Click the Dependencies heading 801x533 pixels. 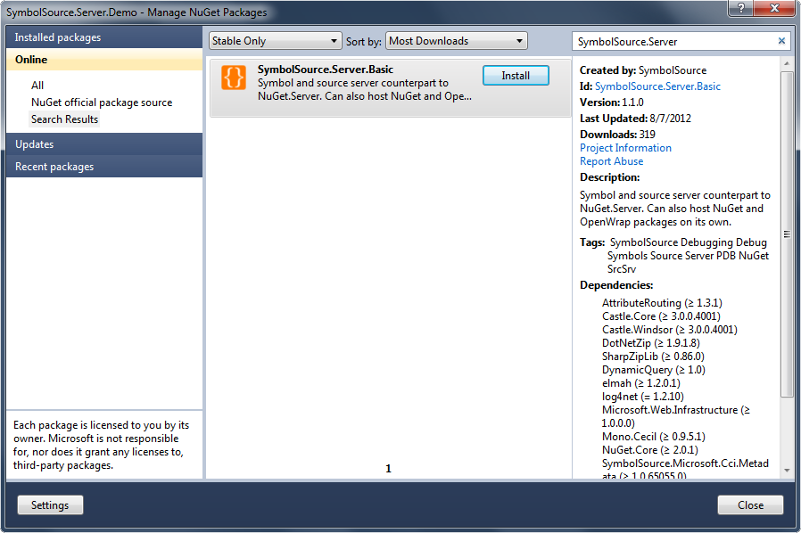click(616, 285)
